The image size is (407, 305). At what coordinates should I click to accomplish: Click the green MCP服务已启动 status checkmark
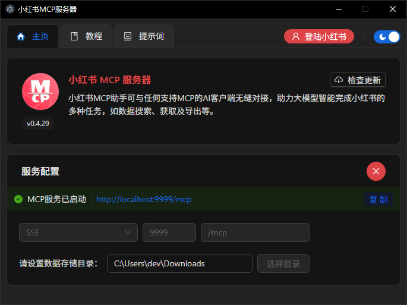18,199
